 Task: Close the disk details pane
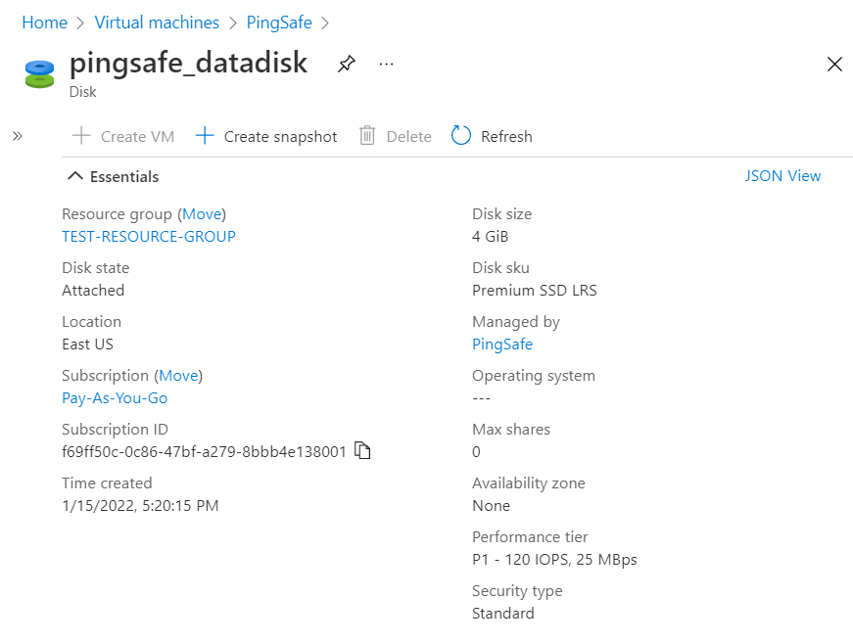pos(834,65)
